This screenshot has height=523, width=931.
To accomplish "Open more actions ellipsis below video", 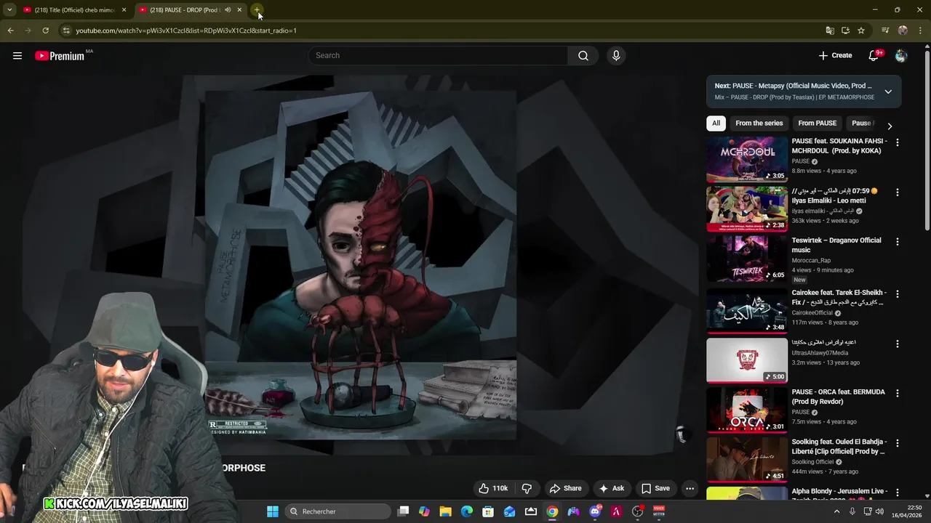I will pos(690,488).
